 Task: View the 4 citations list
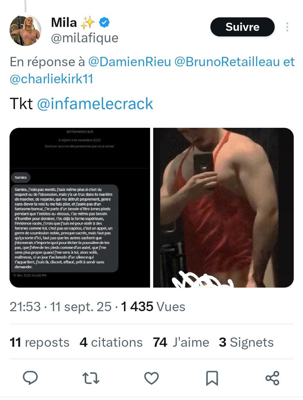pos(111,342)
